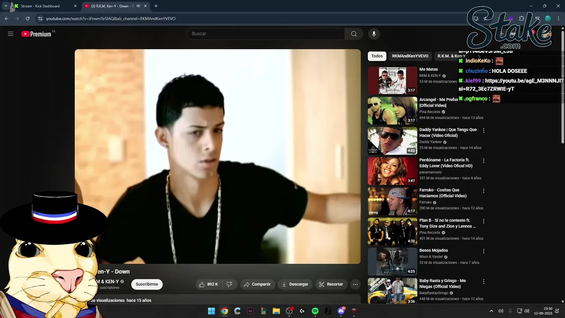Open the Windows Start menu
Screen dimensions: 565x318
(211, 311)
